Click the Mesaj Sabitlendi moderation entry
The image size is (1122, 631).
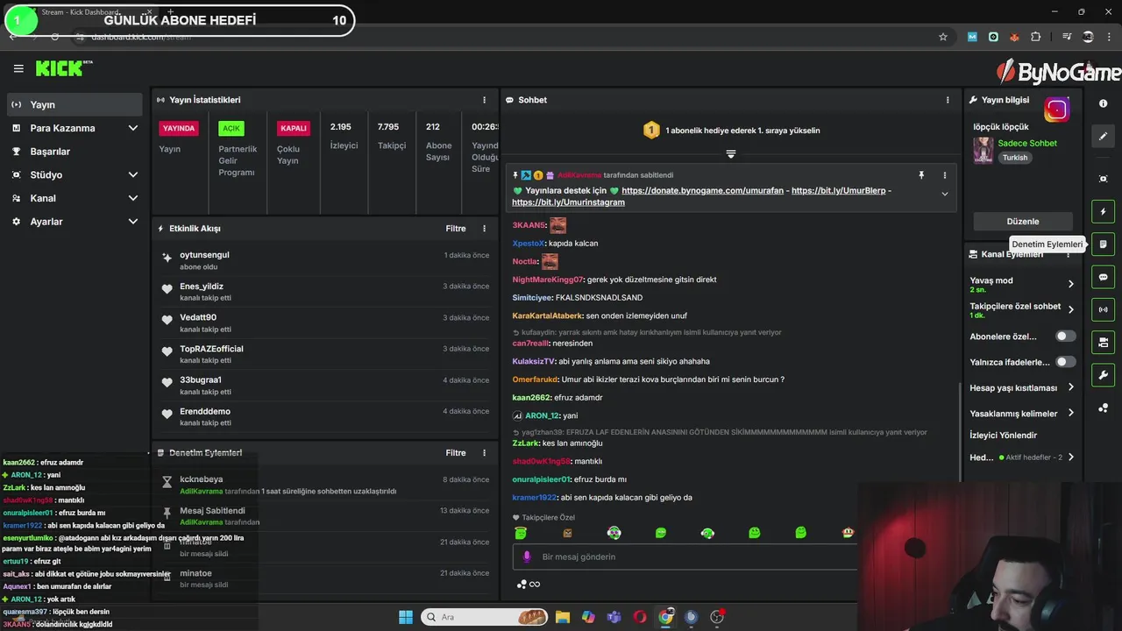click(324, 516)
